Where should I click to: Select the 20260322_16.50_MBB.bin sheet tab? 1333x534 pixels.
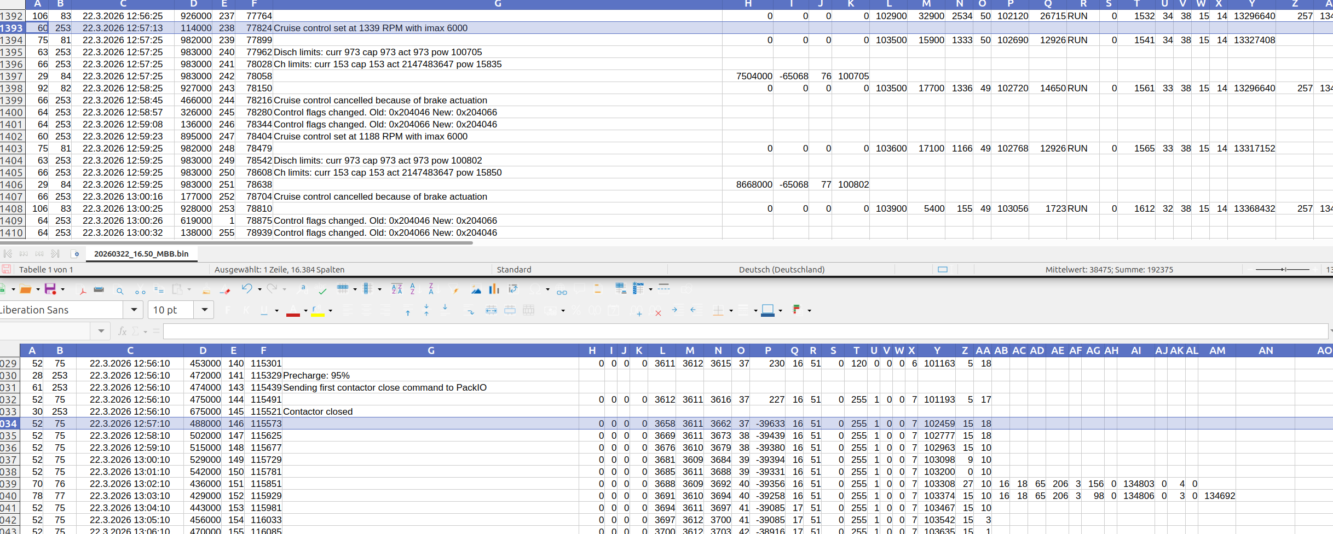click(x=141, y=254)
